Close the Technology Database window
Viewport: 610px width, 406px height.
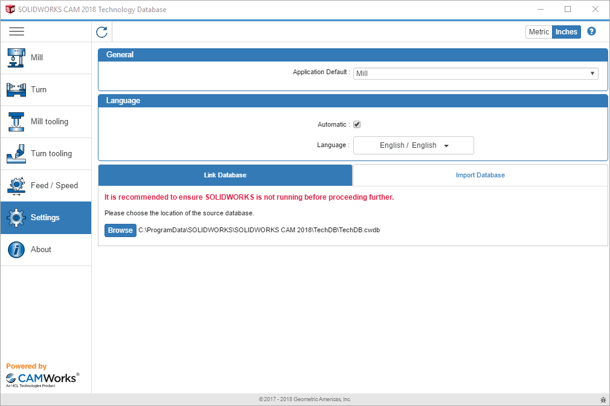(x=596, y=9)
